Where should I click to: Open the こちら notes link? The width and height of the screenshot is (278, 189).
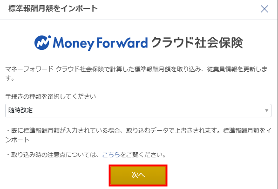(x=111, y=155)
